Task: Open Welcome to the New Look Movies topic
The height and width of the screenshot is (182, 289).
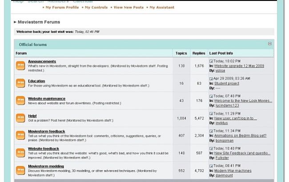Action: tap(243, 101)
